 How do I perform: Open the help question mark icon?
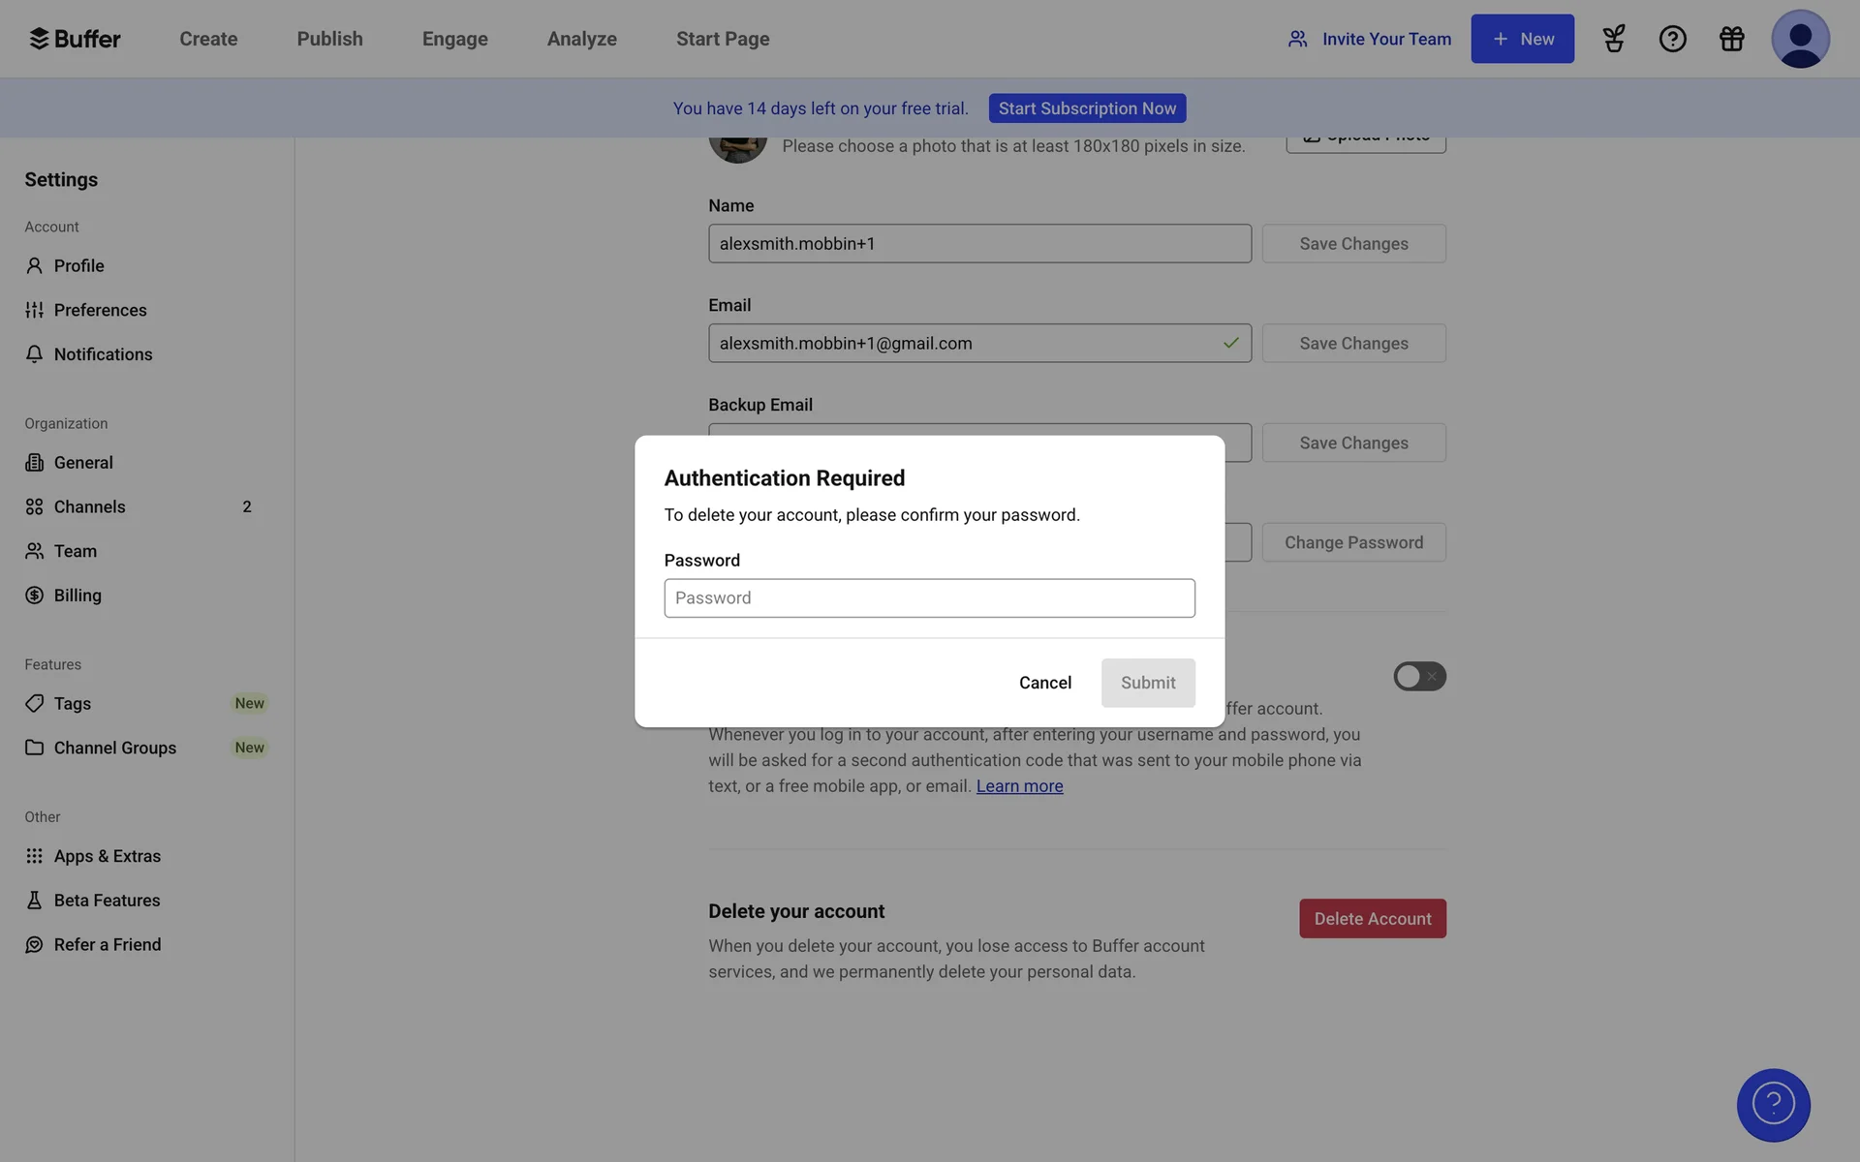pos(1672,39)
